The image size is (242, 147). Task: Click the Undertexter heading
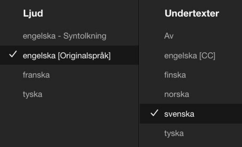(192, 13)
